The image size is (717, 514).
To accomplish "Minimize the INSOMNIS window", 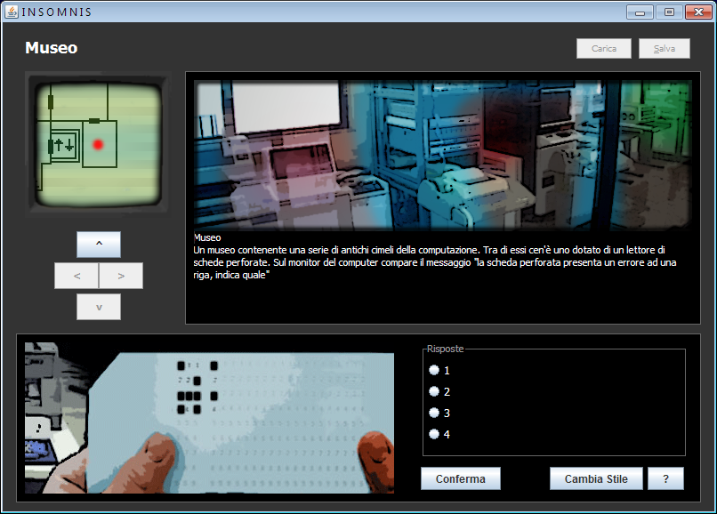I will click(x=639, y=12).
